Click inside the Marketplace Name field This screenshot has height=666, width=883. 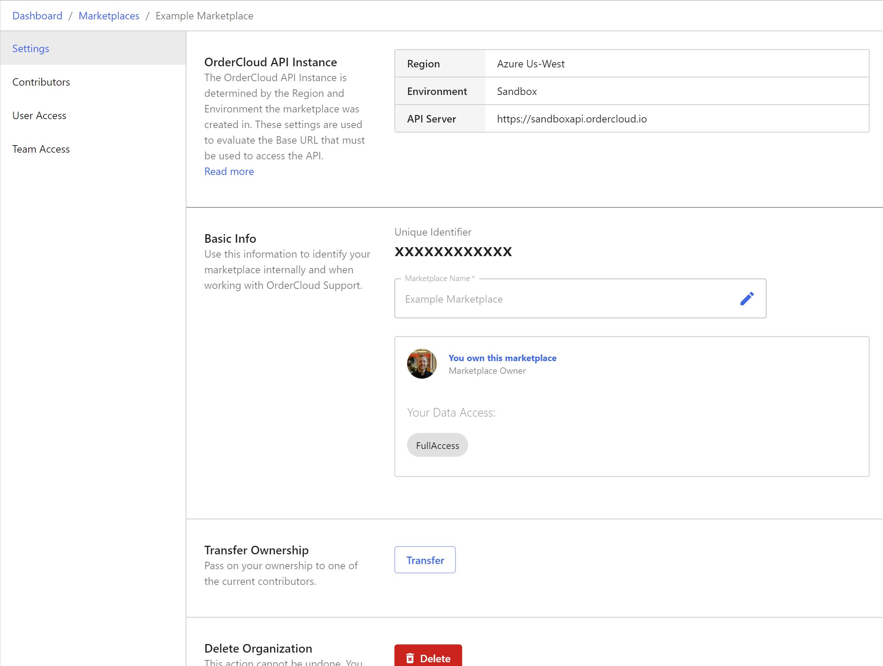click(x=559, y=299)
